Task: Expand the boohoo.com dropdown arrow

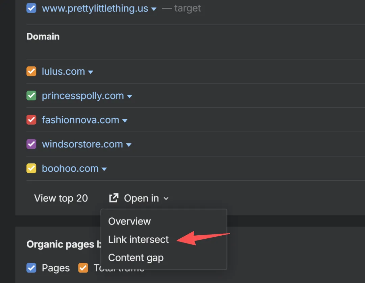Action: click(104, 169)
